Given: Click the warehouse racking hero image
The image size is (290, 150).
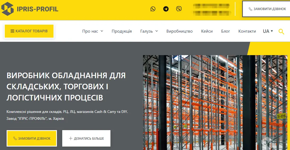Looking at the screenshot, I should point(215,102).
